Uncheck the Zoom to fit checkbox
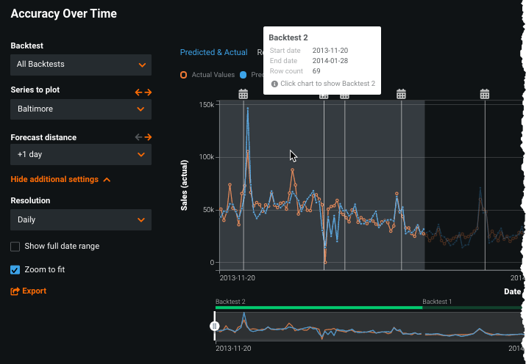526x364 pixels. (x=15, y=270)
